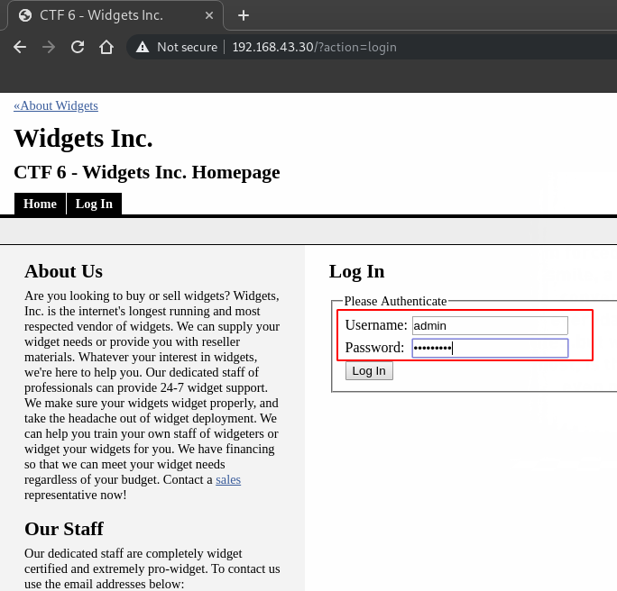Open the browser home page icon
Viewport: 617px width, 591px height.
click(x=106, y=47)
